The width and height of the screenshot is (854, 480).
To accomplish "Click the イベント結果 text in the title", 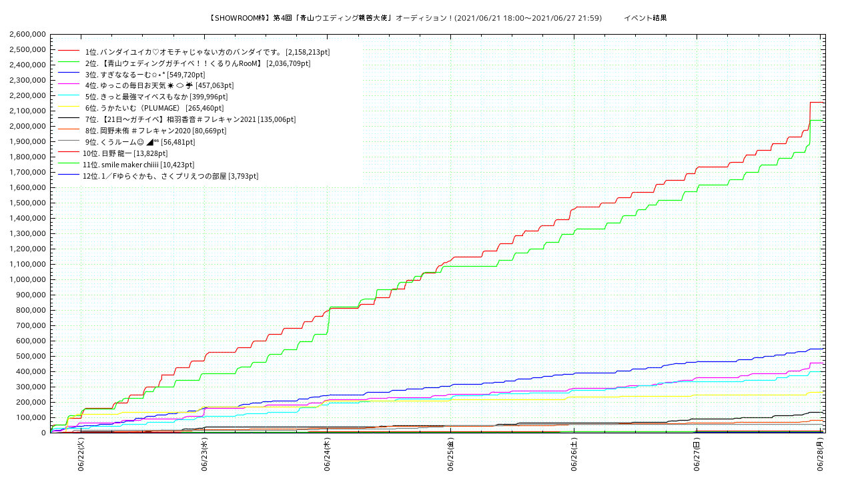I will (x=645, y=18).
